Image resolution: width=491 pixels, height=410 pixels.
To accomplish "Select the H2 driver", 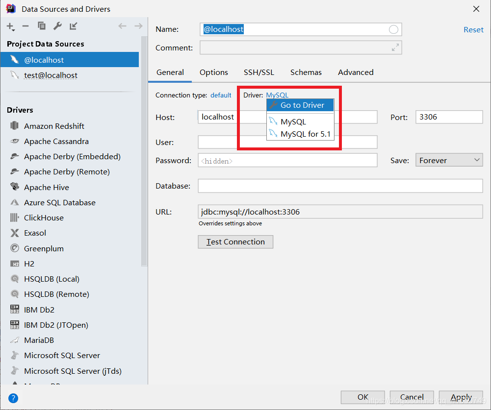I will (71, 264).
